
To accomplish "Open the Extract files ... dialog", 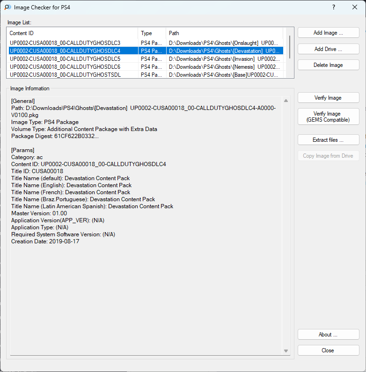I will (x=328, y=140).
